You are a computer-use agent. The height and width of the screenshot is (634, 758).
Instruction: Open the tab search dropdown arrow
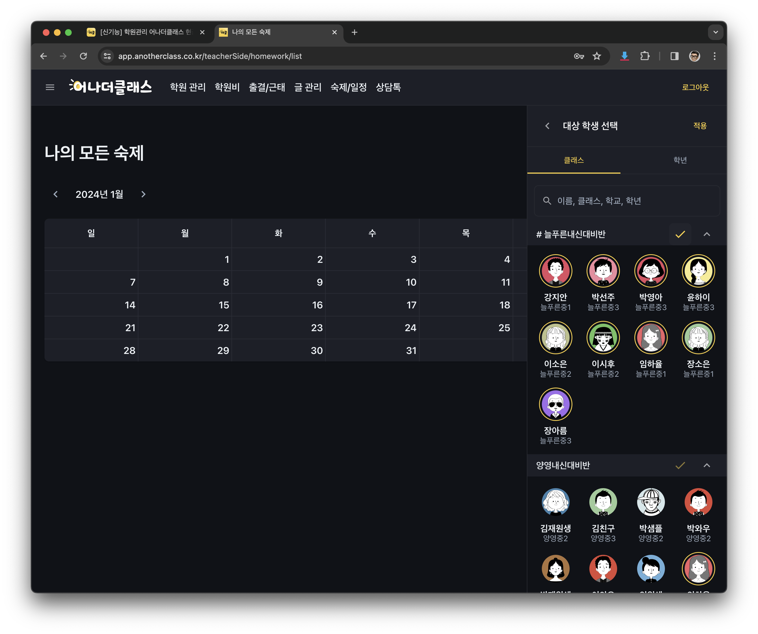[715, 32]
